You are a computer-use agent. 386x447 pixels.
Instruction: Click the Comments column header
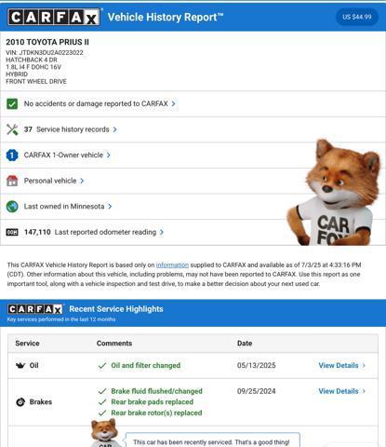[x=114, y=344]
